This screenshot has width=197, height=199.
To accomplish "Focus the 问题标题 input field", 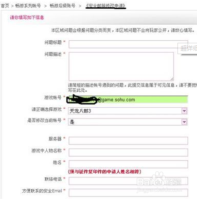I will (x=128, y=44).
